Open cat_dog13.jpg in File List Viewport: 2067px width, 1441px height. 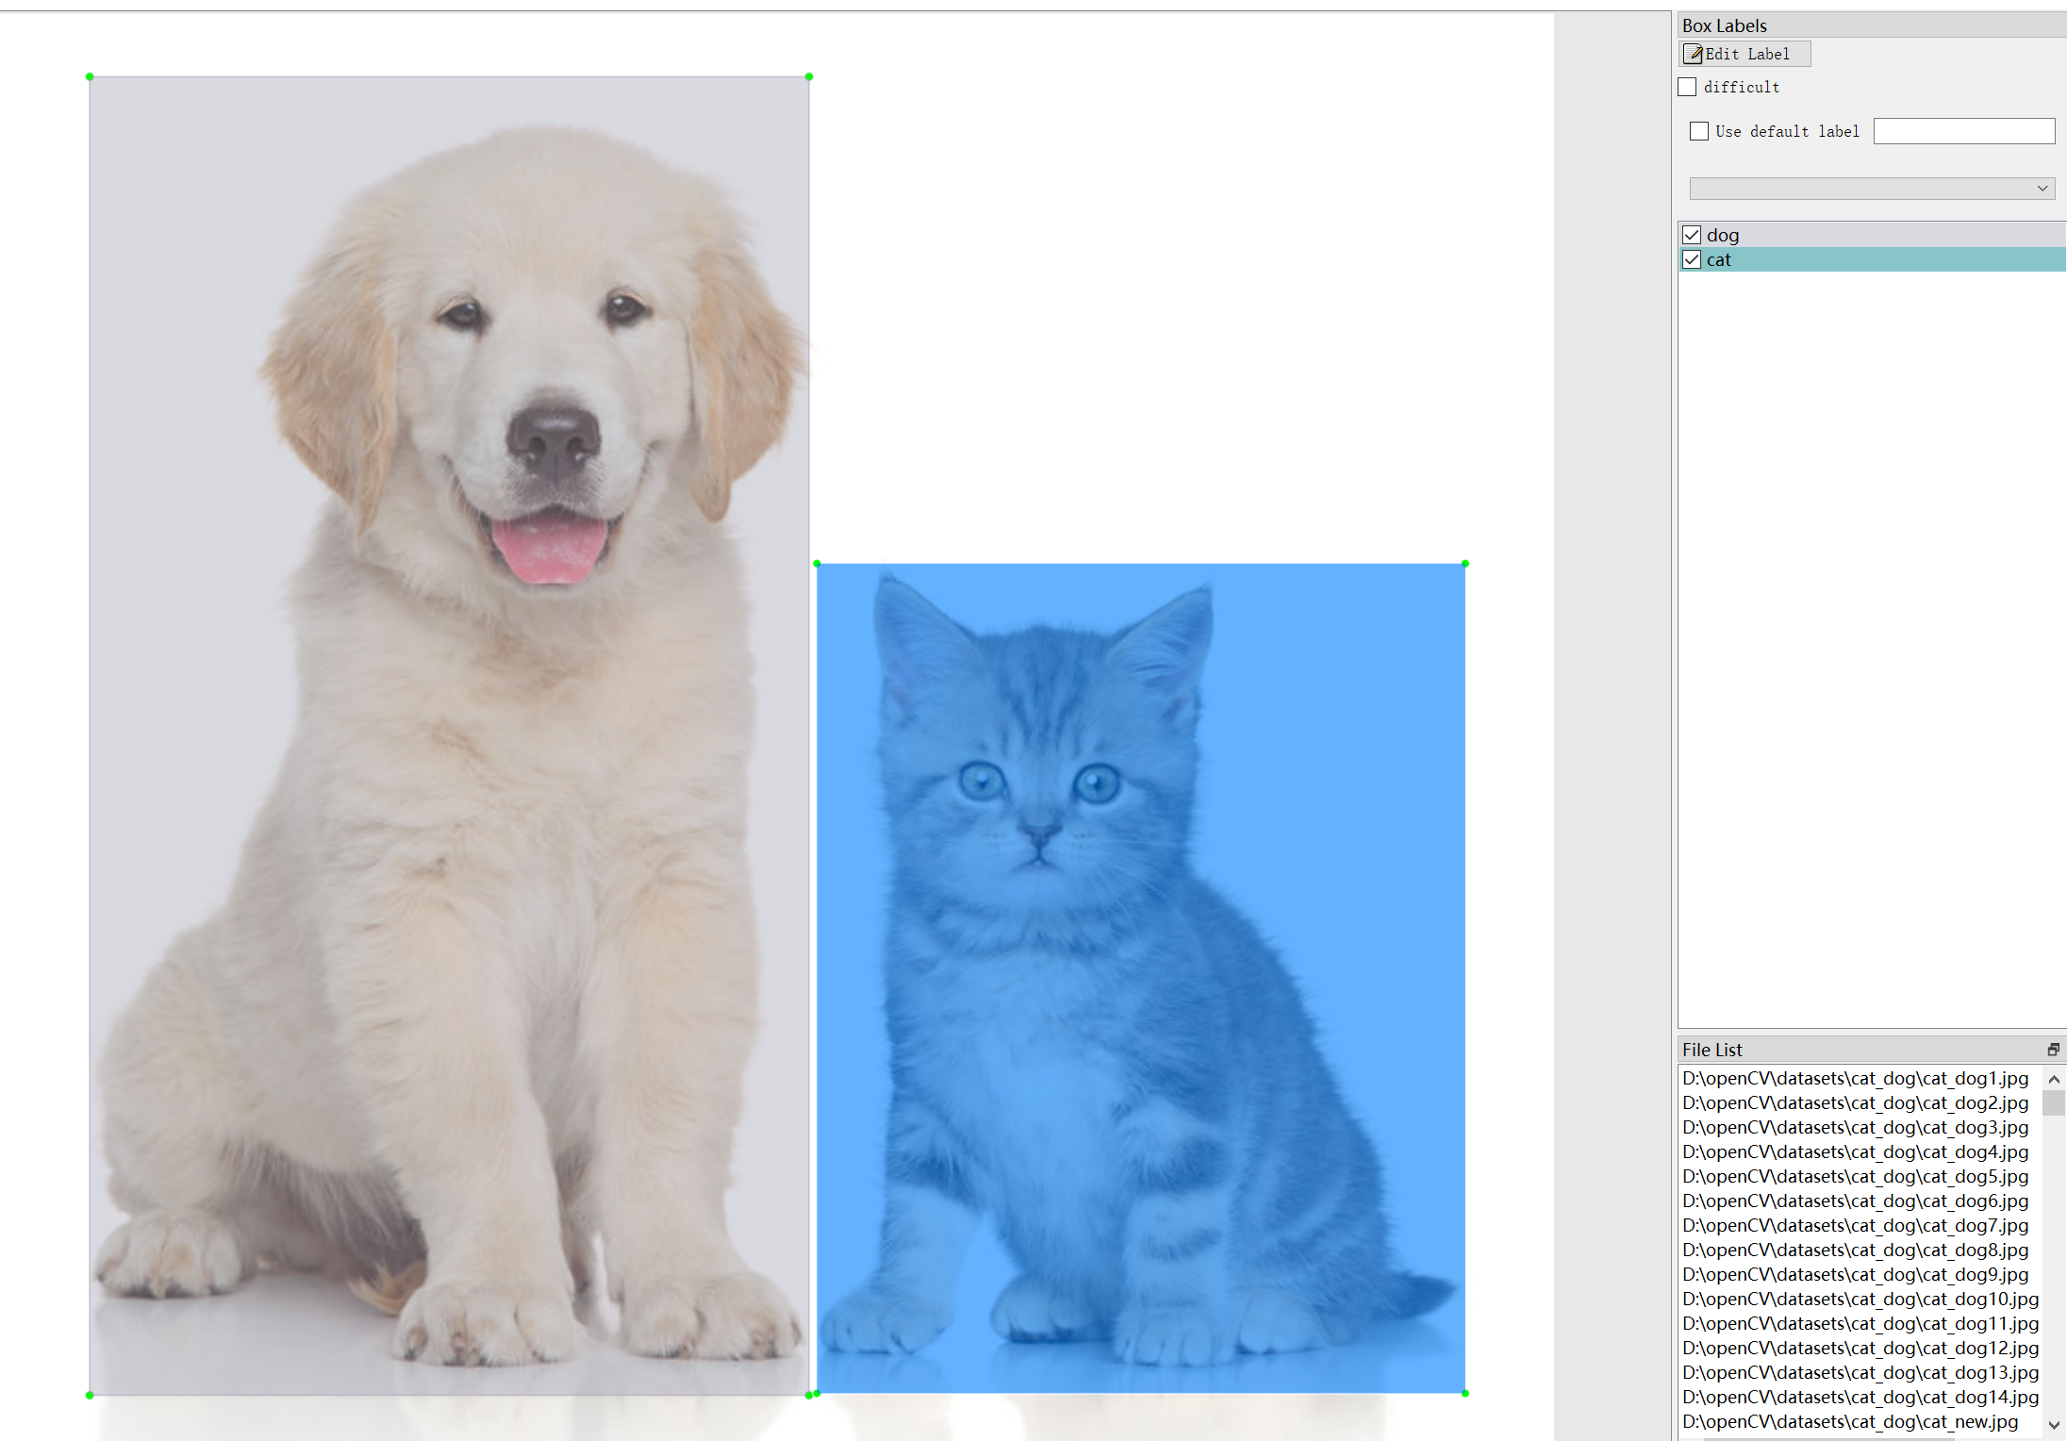click(x=1860, y=1372)
